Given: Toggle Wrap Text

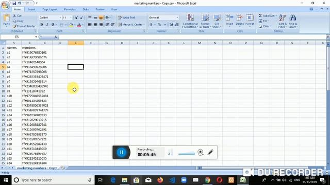Looking at the screenshot, I should pos(126,17).
